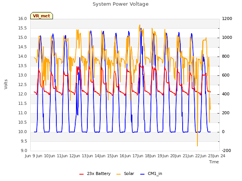242x181 pixels.
Task: Click the 9.0 left axis value
Action: [24, 150]
